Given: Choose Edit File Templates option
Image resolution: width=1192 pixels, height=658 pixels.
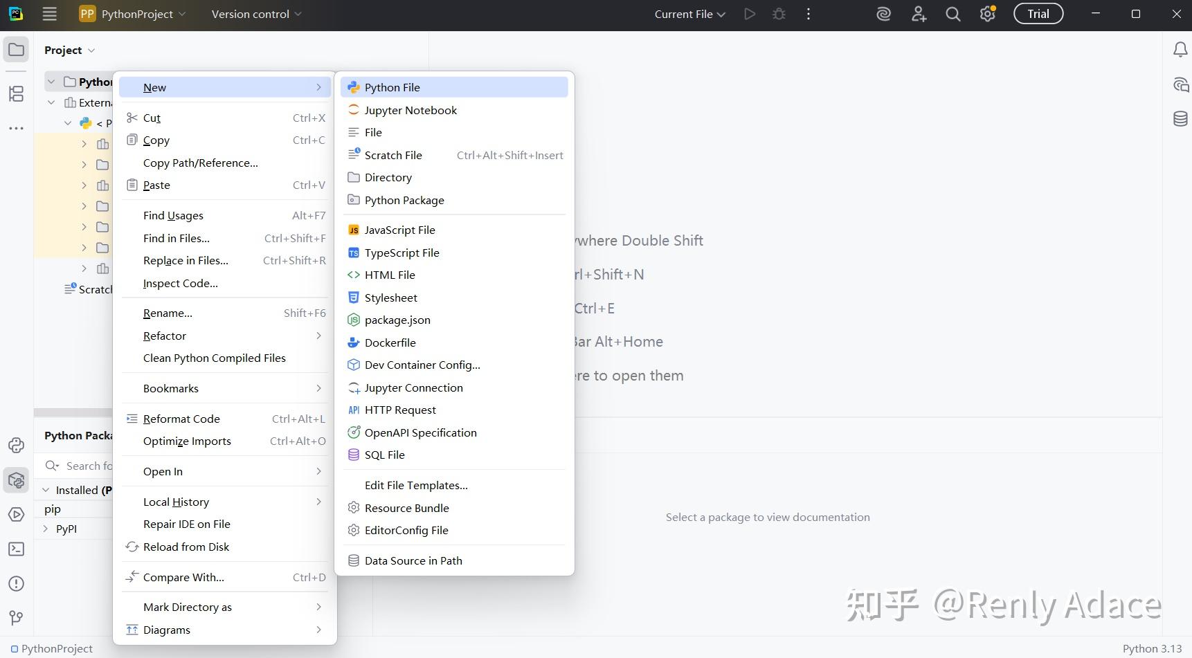Looking at the screenshot, I should 415,485.
